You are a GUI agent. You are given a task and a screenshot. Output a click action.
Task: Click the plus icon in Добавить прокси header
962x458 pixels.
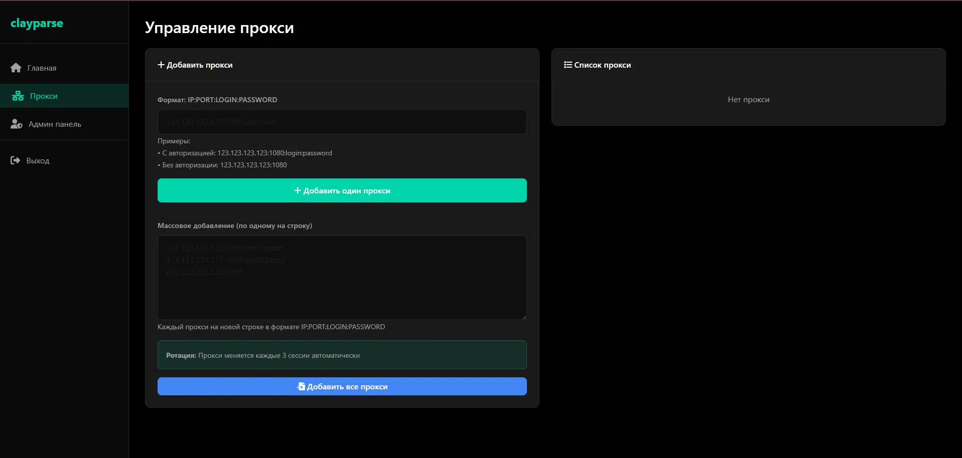pyautogui.click(x=161, y=65)
